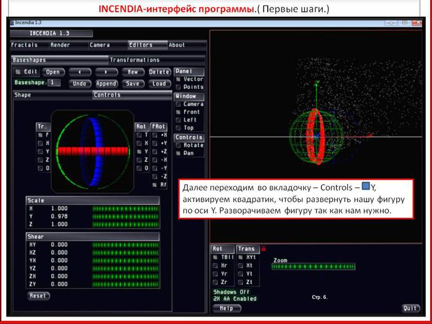The width and height of the screenshot is (432, 324).
Task: Select the Editors tab
Action: pyautogui.click(x=148, y=45)
